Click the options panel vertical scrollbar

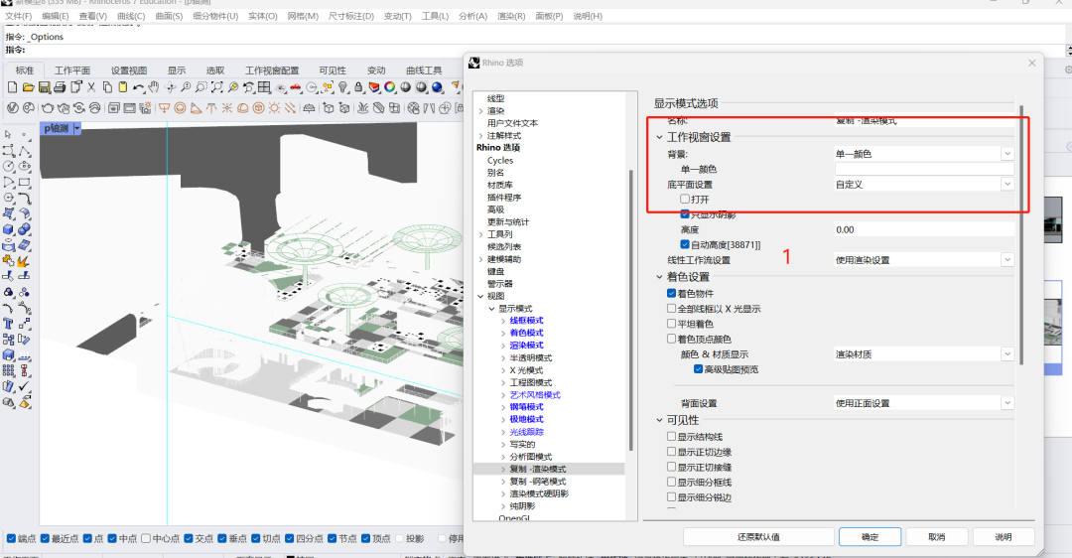tap(1022, 236)
